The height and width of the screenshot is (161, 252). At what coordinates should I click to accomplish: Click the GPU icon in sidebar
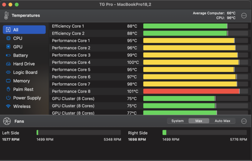pyautogui.click(x=8, y=47)
